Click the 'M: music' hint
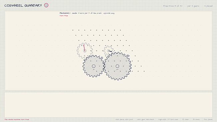The height and width of the screenshot is (122, 217). click(x=196, y=119)
